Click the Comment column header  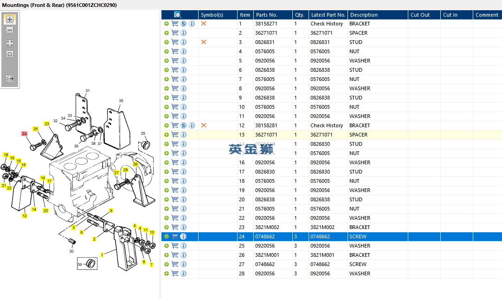click(x=487, y=15)
